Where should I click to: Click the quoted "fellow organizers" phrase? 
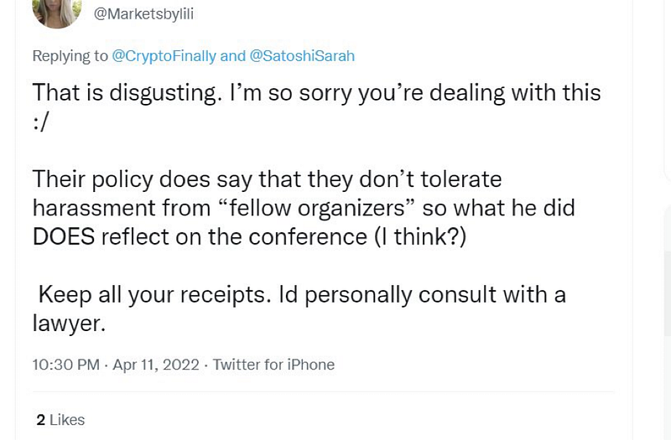[320, 208]
